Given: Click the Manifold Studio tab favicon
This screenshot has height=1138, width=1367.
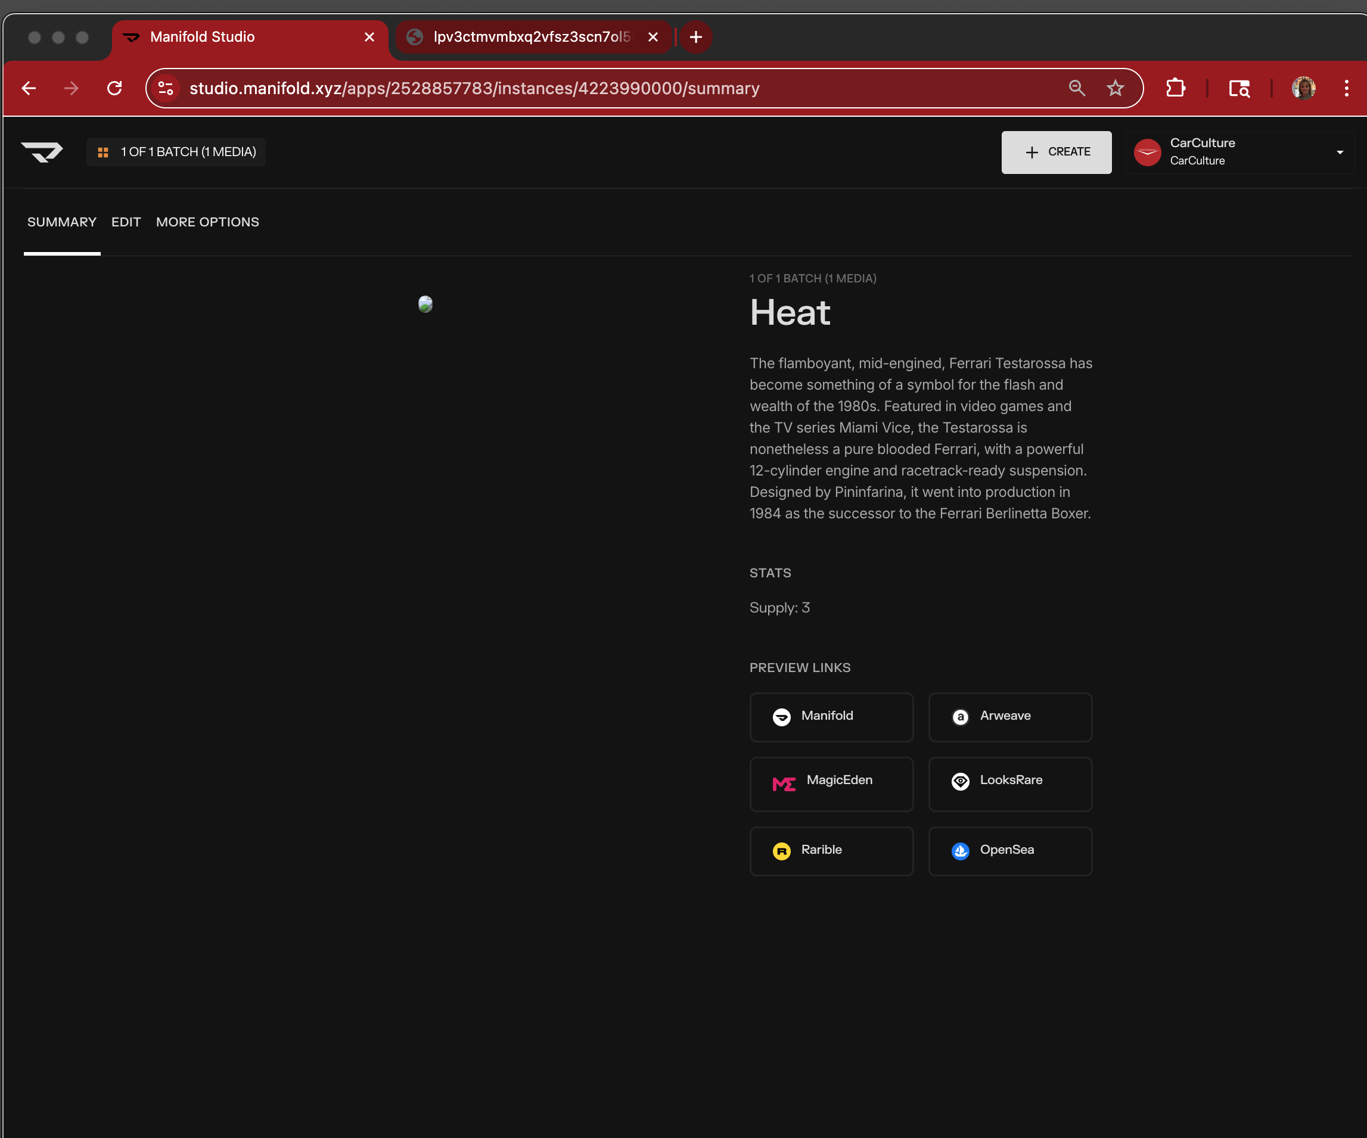Looking at the screenshot, I should click(x=131, y=37).
